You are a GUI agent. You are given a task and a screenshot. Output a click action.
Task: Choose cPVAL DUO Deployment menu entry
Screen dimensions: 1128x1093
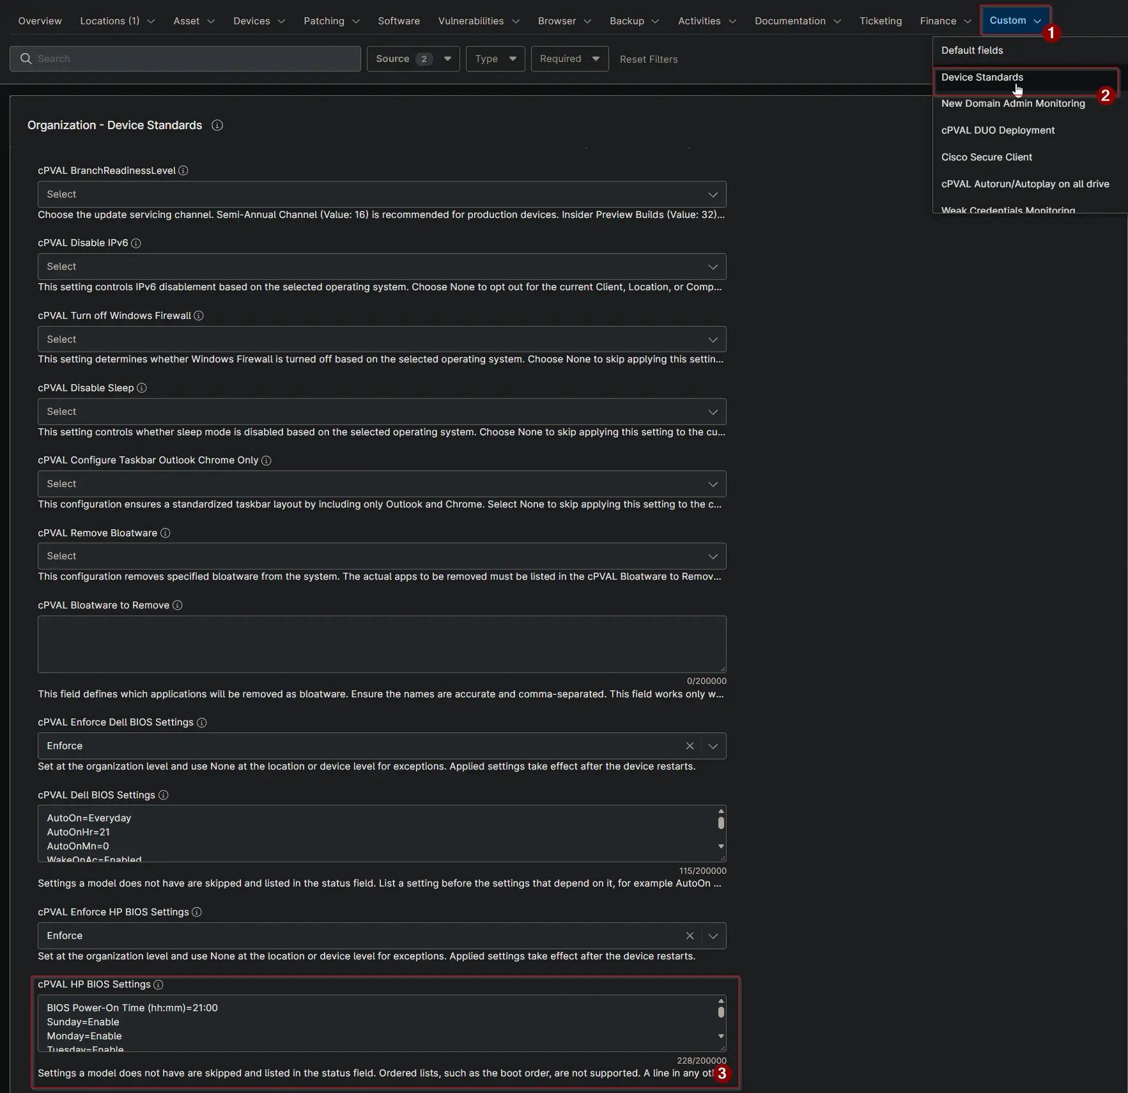point(1029,130)
